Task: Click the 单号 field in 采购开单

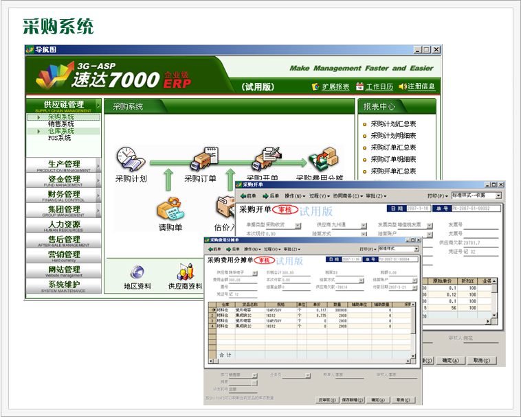Action: click(x=476, y=208)
